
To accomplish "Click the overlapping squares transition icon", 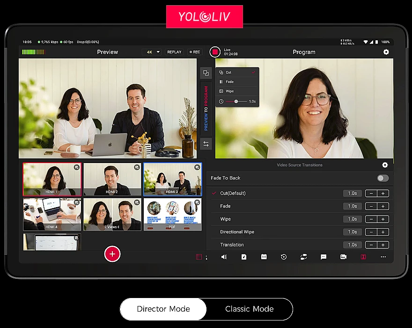I will tap(206, 73).
